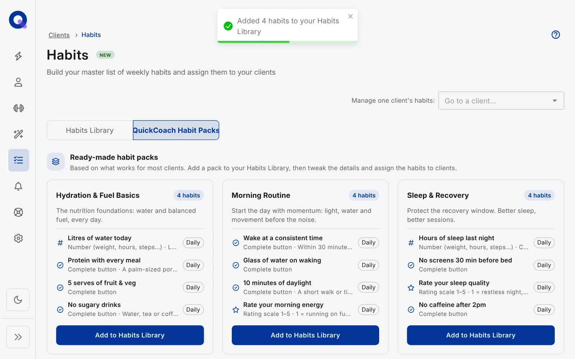This screenshot has width=575, height=359.
Task: Click the toast notification progress bar
Action: point(287,42)
